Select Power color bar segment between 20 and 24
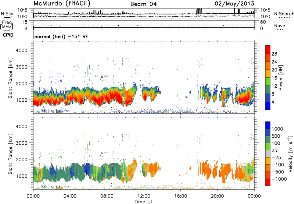Image resolution: width=294 pixels, height=204 pixels. pyautogui.click(x=268, y=66)
